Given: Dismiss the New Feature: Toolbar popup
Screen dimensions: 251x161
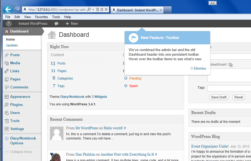Looking at the screenshot, I should (x=200, y=68).
